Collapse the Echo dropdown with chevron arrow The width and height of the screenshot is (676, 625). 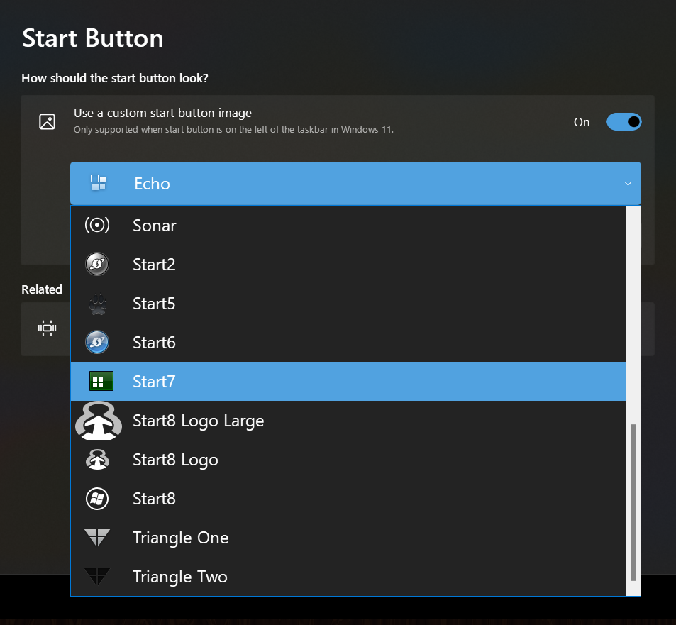tap(628, 184)
